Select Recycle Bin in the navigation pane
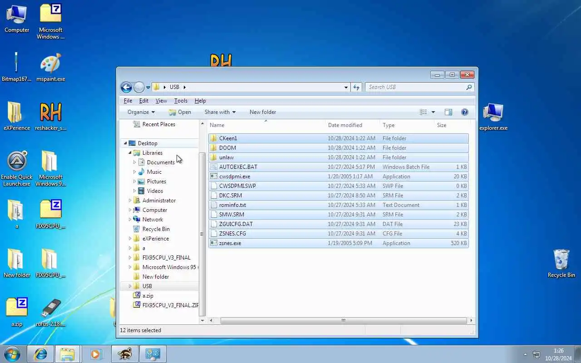 156,229
